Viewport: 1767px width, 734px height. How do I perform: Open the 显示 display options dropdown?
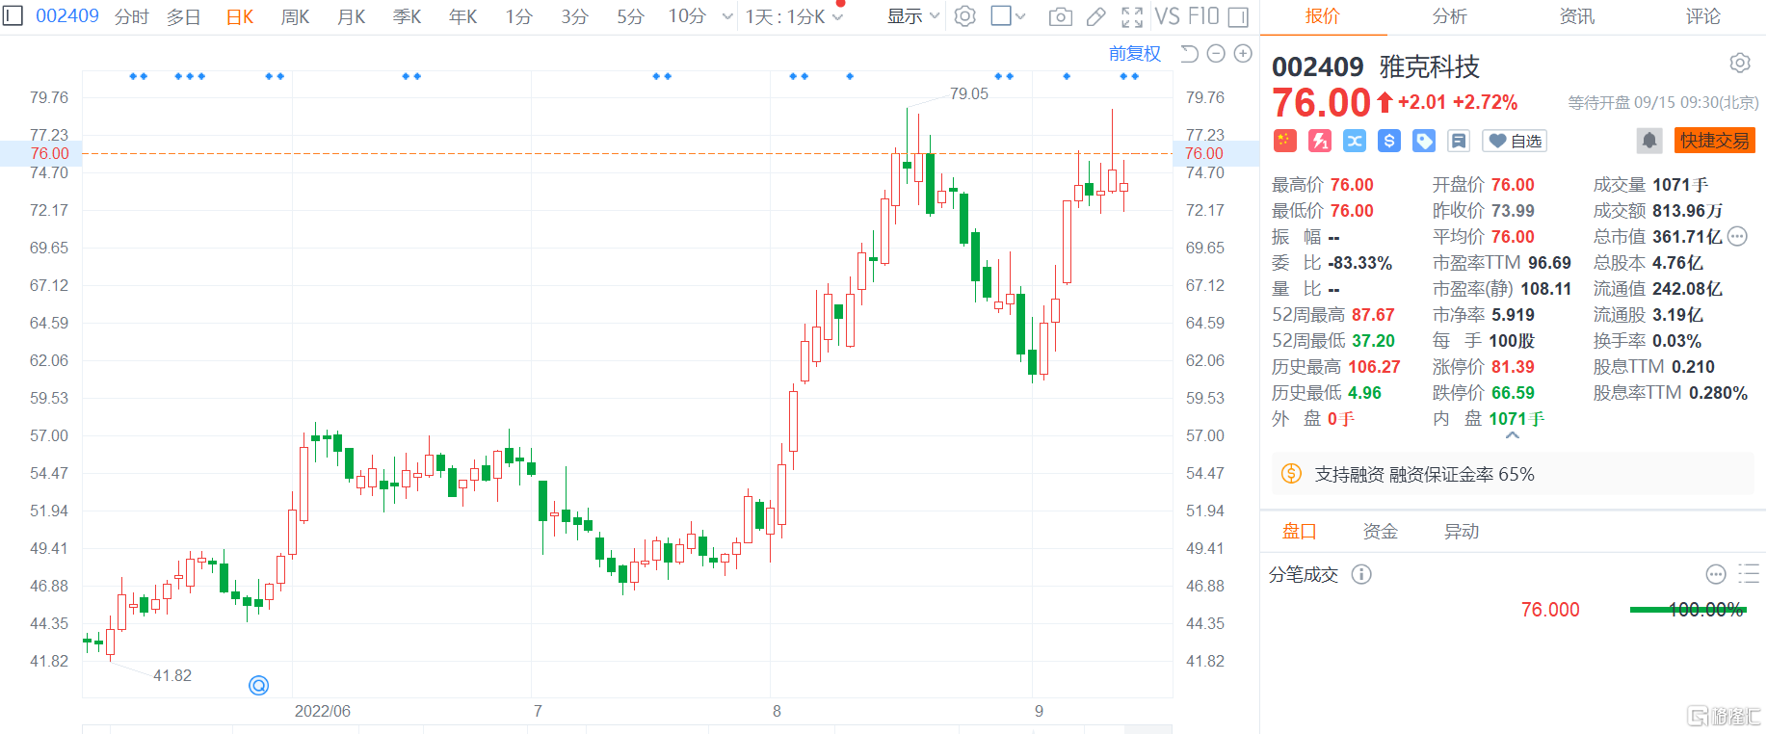click(x=912, y=16)
